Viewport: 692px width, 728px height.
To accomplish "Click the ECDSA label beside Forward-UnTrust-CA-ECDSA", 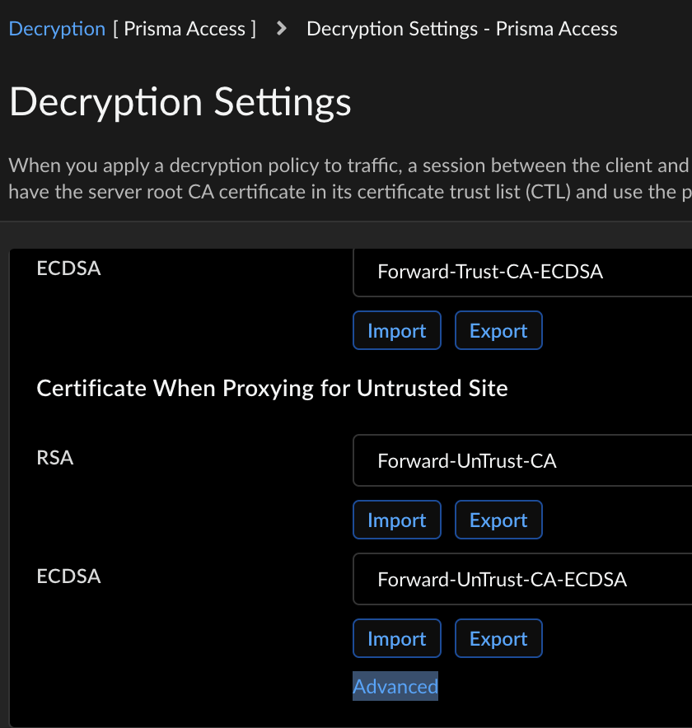I will pyautogui.click(x=69, y=576).
